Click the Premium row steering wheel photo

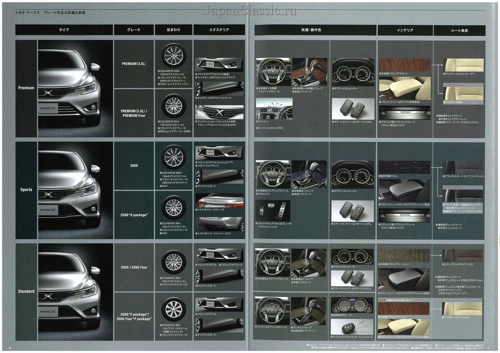pyautogui.click(x=273, y=72)
